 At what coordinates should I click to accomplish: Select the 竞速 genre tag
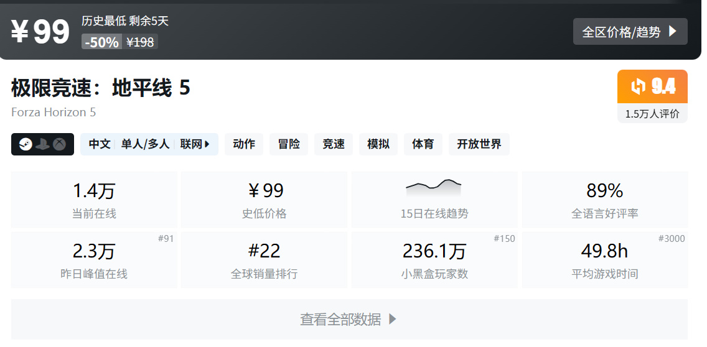click(x=334, y=144)
